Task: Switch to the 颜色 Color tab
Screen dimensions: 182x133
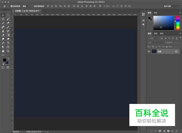Action: [x=150, y=13]
